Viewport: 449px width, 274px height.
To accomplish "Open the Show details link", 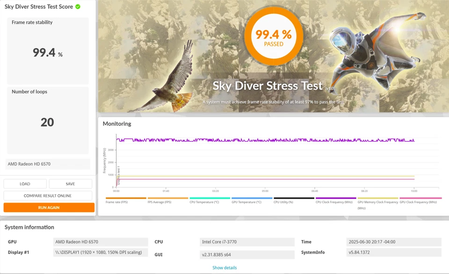I will [224, 268].
